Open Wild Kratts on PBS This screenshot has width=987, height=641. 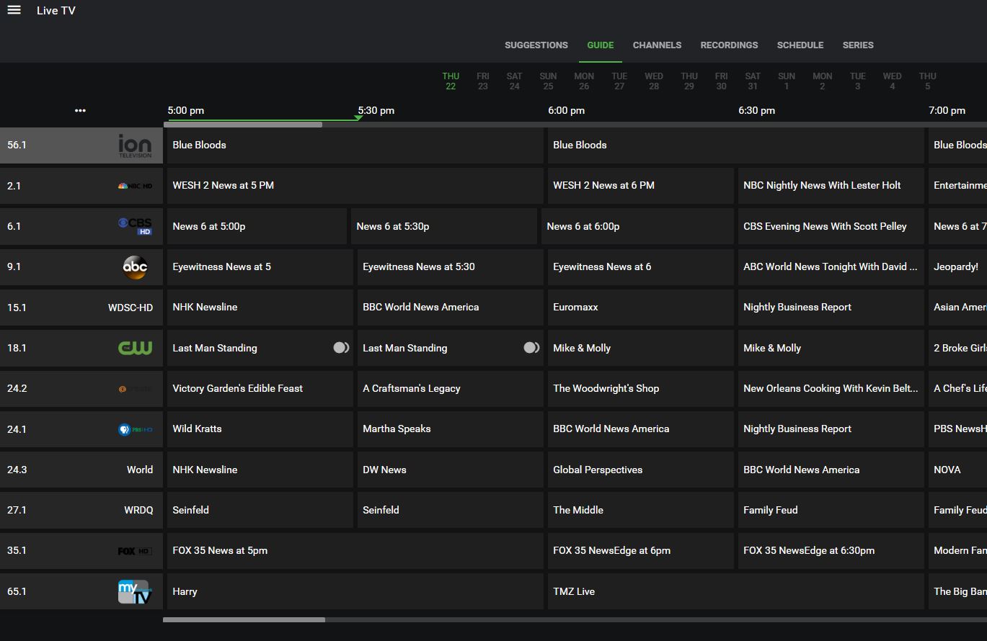(260, 429)
